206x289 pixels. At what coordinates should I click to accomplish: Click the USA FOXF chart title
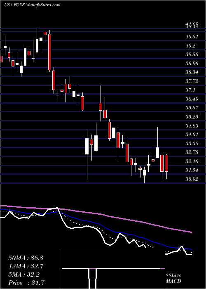click(x=32, y=5)
